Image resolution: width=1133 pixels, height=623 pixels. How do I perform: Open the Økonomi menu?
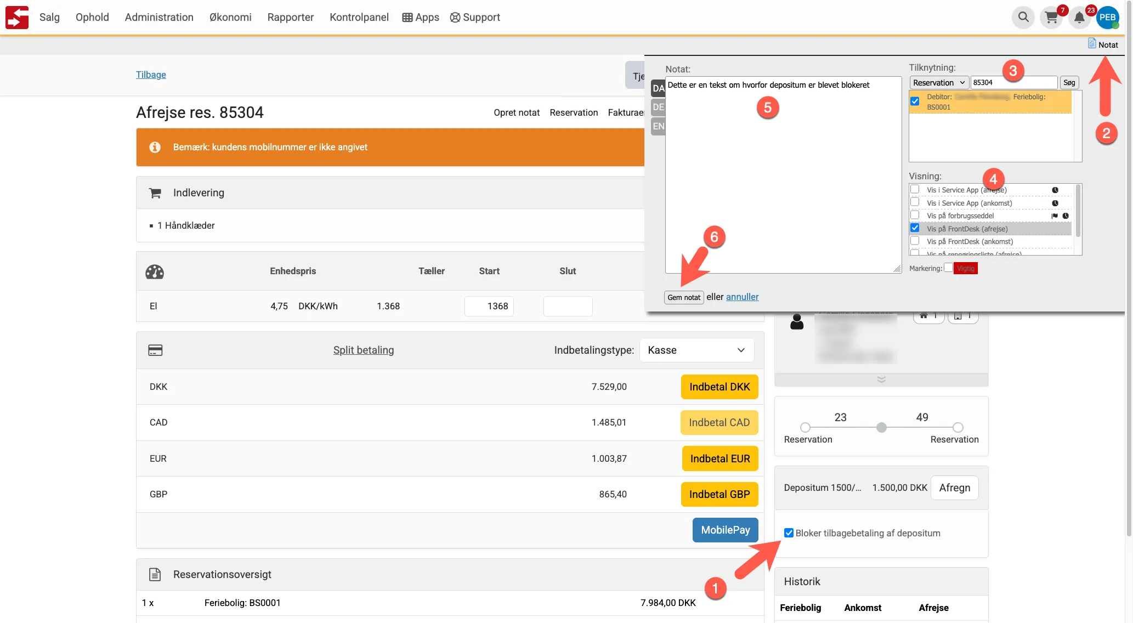pyautogui.click(x=230, y=18)
